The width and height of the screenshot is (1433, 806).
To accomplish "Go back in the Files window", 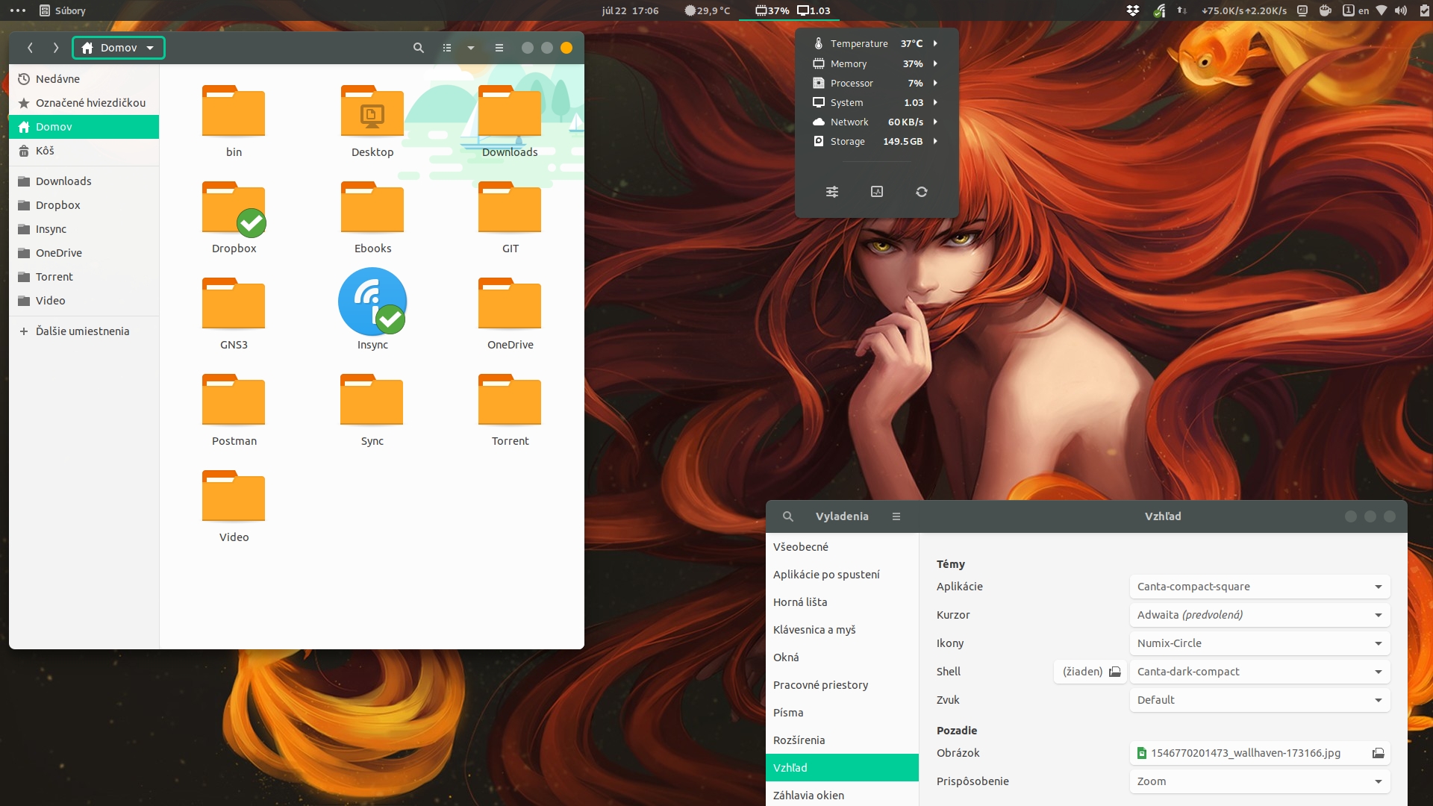I will [x=30, y=48].
